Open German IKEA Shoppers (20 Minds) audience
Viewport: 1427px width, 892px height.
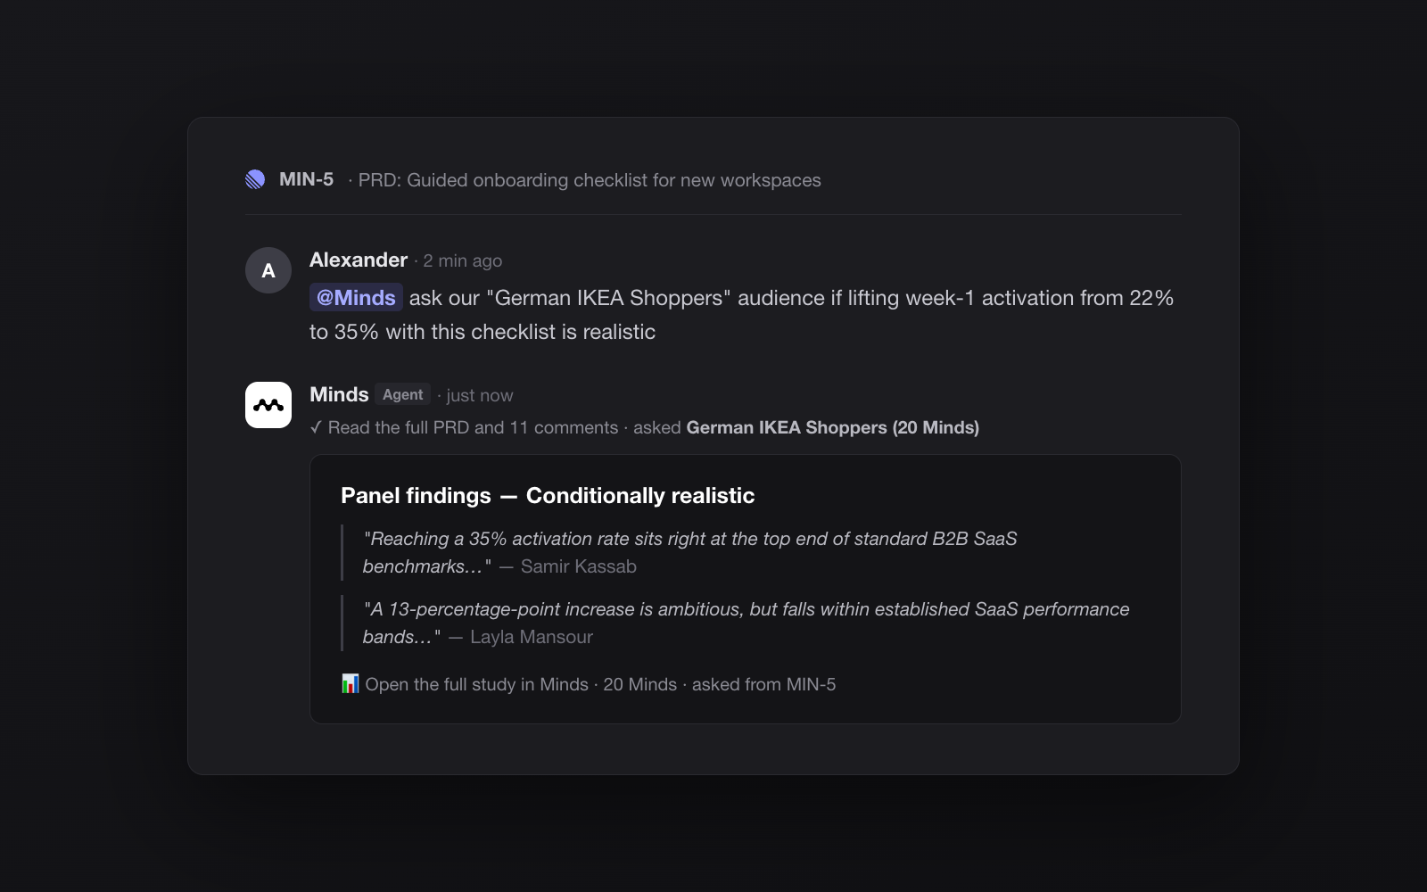click(833, 428)
